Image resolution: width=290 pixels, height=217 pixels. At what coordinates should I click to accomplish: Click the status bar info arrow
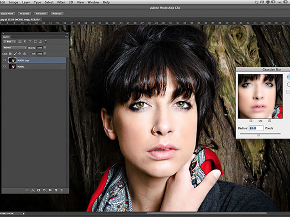24,214
